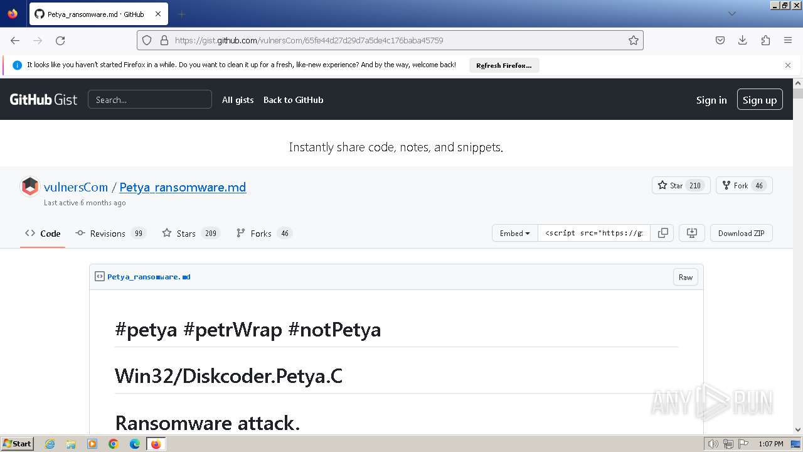This screenshot has height=452, width=803.
Task: Switch to the Revisions tab
Action: [x=110, y=233]
